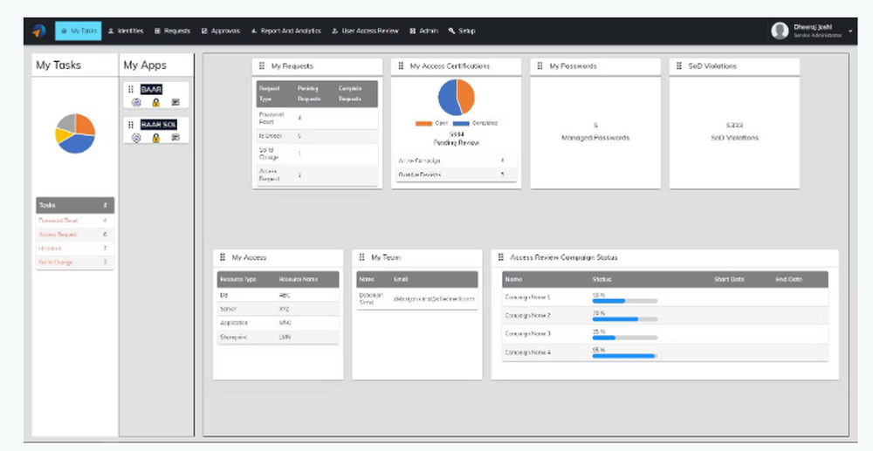Click the Campaign Name 3 progress bar
This screenshot has width=873, height=451.
(x=625, y=338)
